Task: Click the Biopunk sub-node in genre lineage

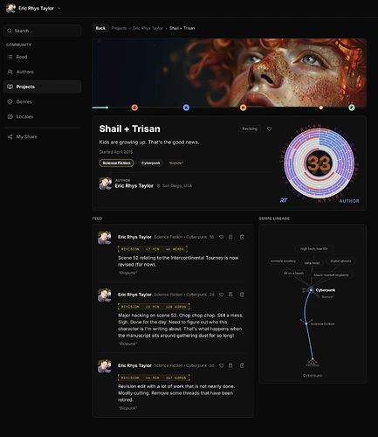Action: point(327,297)
